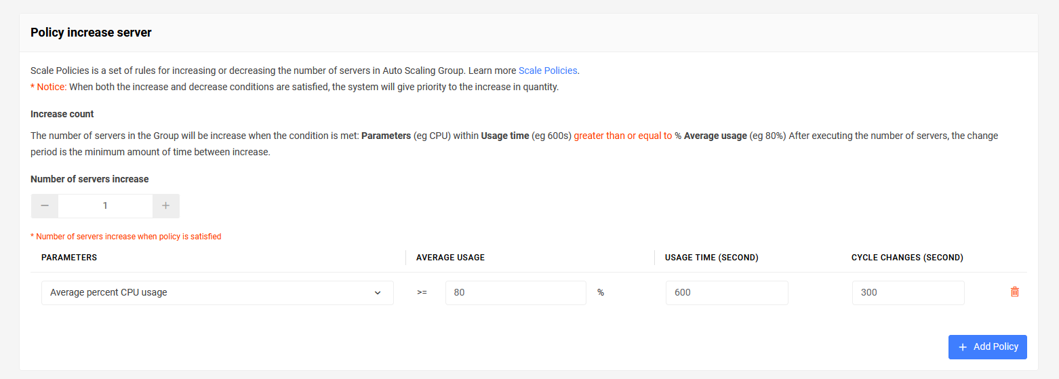1059x379 pixels.
Task: Focus the average usage field showing 80
Action: click(516, 293)
